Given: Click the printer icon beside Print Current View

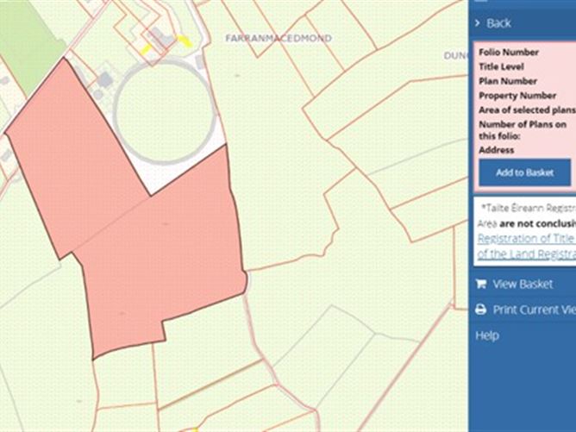Looking at the screenshot, I should tap(480, 310).
